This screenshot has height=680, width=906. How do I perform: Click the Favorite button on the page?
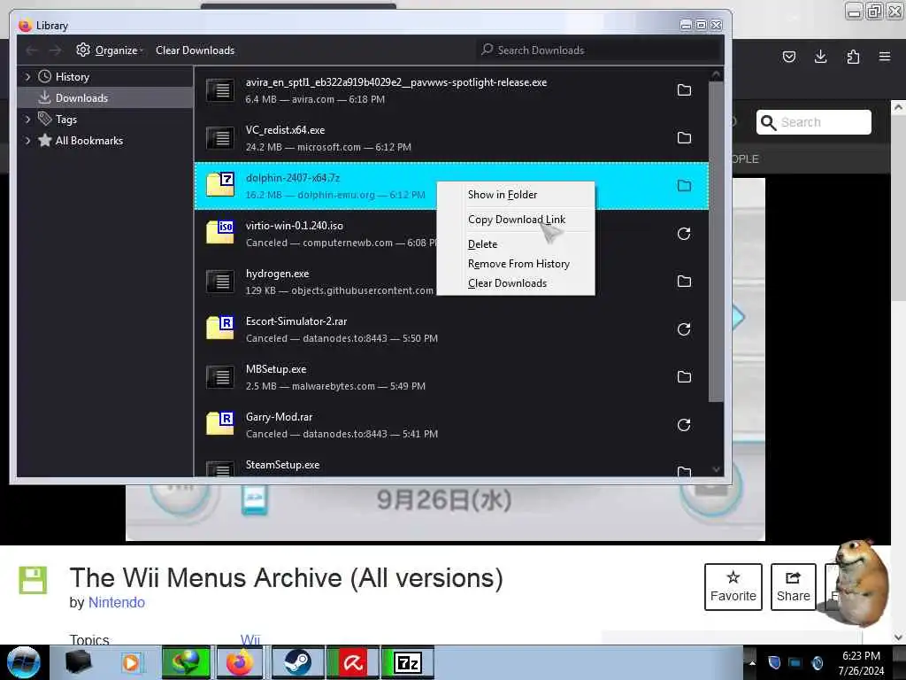[733, 587]
